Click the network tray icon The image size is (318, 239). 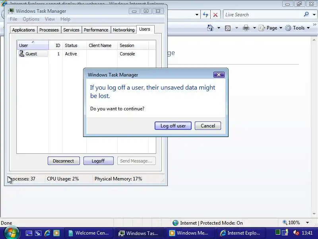pos(285,233)
